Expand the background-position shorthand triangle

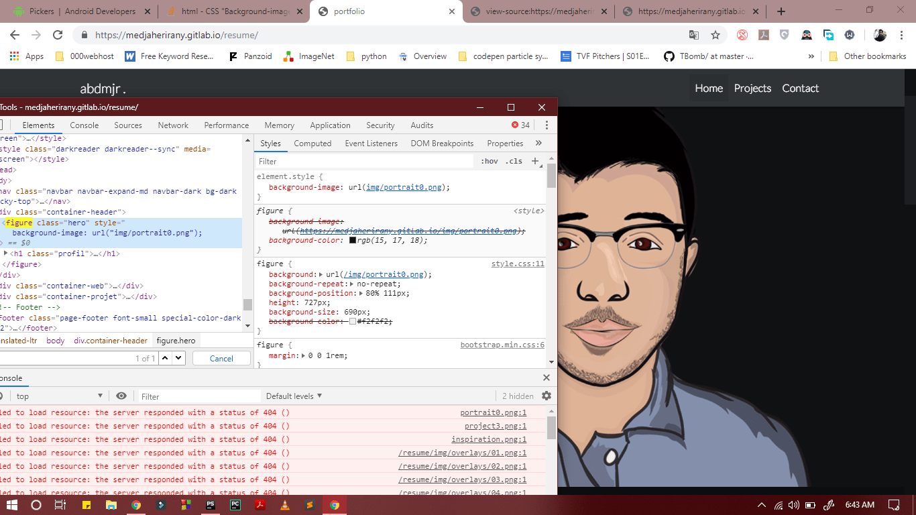(363, 293)
